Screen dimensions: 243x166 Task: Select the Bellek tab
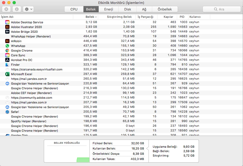click(91, 9)
